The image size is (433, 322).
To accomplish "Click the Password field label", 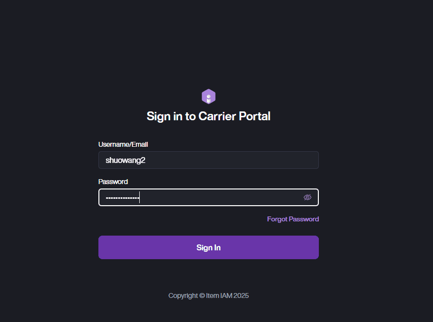I will coord(113,182).
